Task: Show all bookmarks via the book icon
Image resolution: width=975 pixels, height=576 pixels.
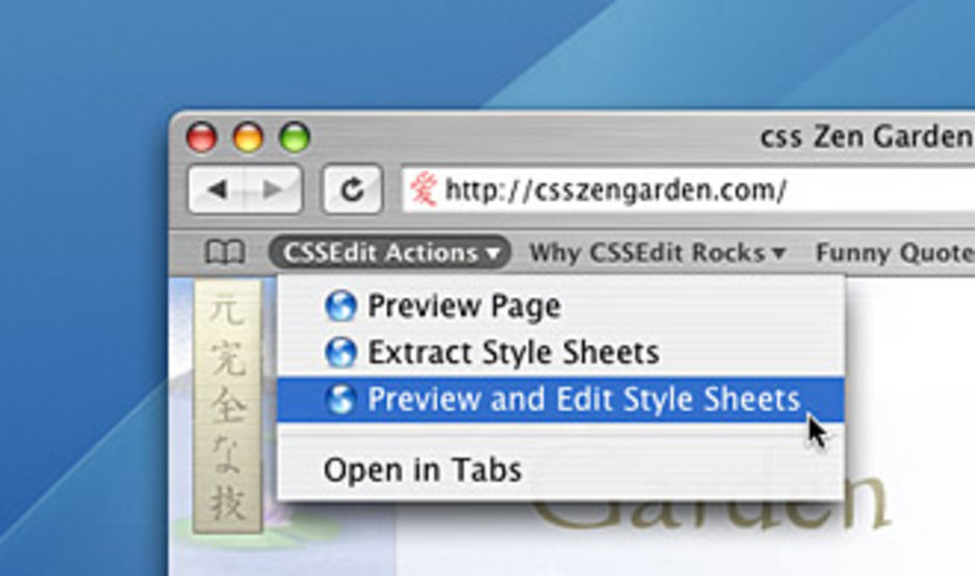Action: click(225, 253)
